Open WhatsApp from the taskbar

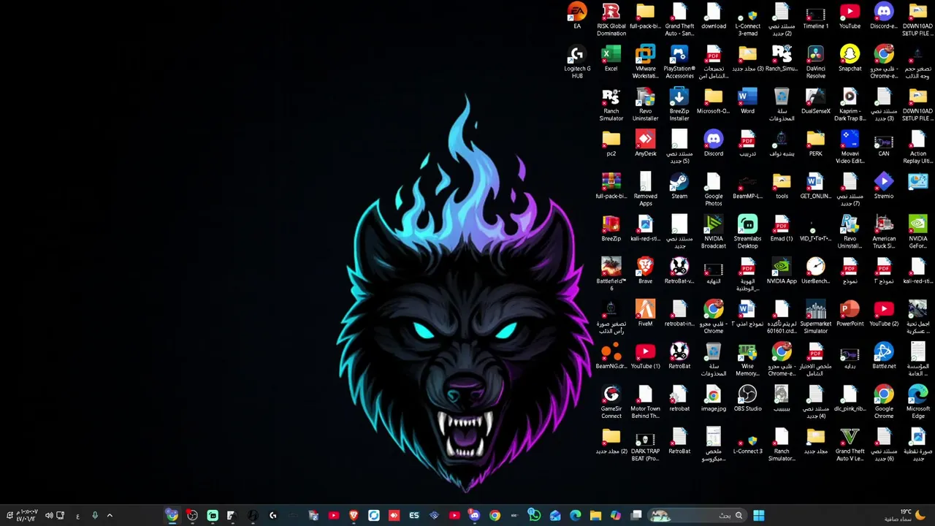pyautogui.click(x=534, y=516)
